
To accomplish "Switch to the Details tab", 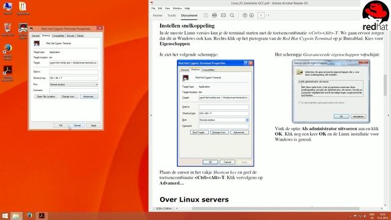I will coord(80,36).
